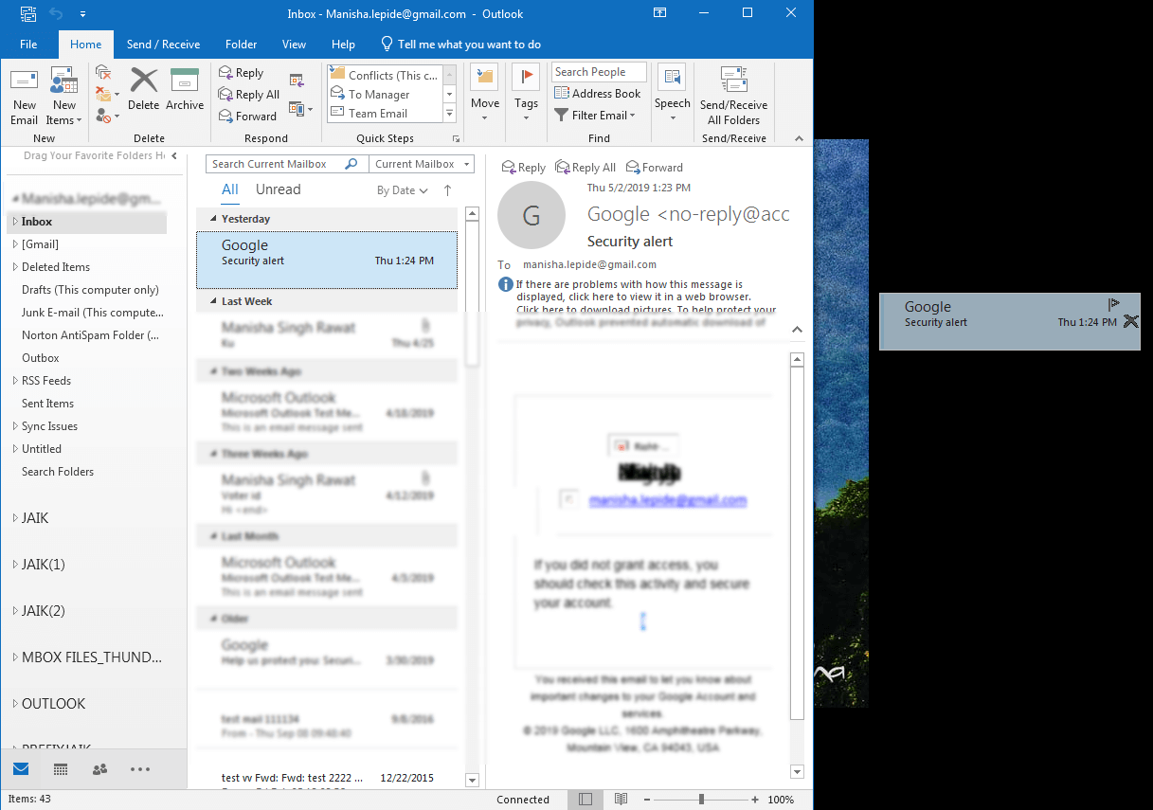Switch to Normal view in status bar

586,800
